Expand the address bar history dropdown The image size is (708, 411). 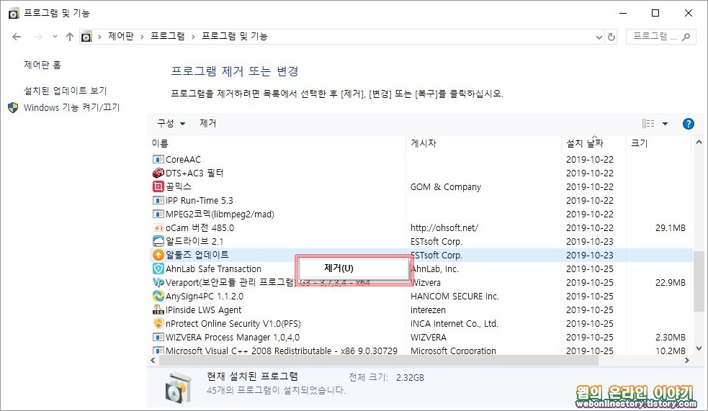[x=599, y=37]
